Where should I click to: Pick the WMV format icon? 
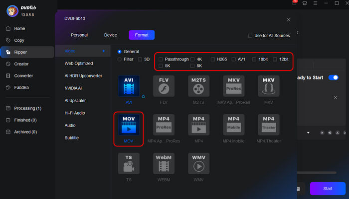(198, 164)
